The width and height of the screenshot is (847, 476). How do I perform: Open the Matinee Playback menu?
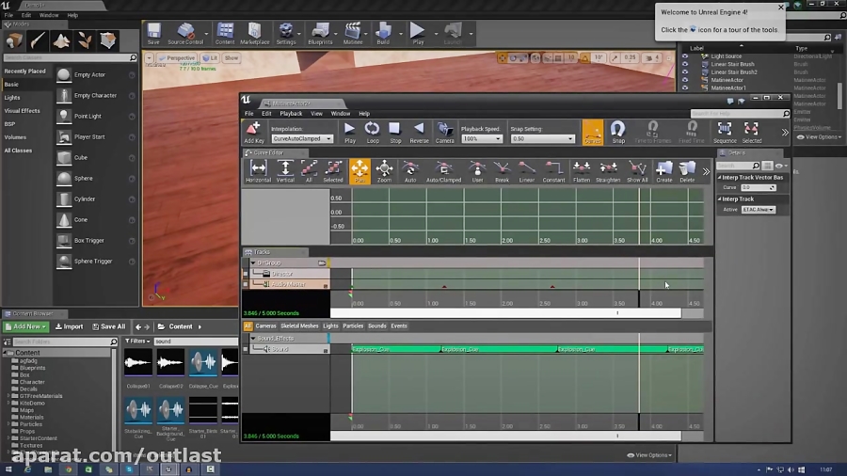click(291, 114)
